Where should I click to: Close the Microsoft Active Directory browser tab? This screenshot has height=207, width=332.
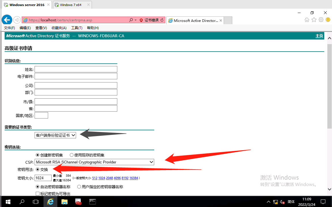221,20
